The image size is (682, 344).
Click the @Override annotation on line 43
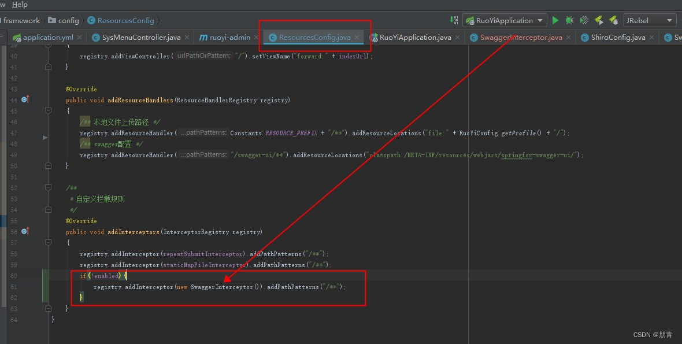click(x=81, y=89)
